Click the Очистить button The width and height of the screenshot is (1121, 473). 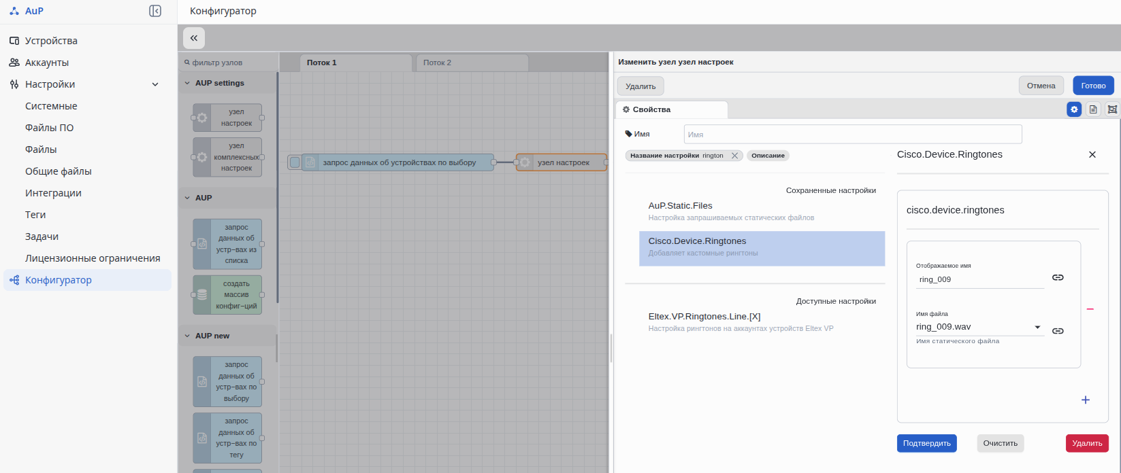1001,443
